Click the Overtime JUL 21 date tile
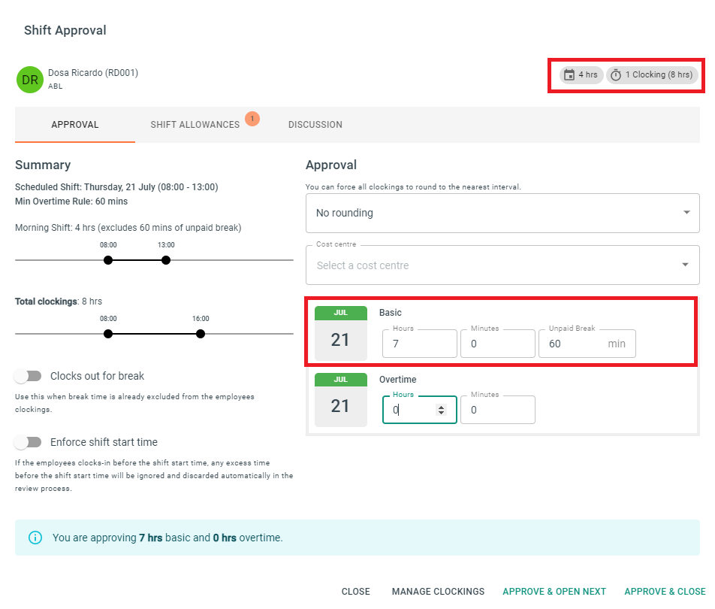715x609 pixels. pyautogui.click(x=341, y=399)
